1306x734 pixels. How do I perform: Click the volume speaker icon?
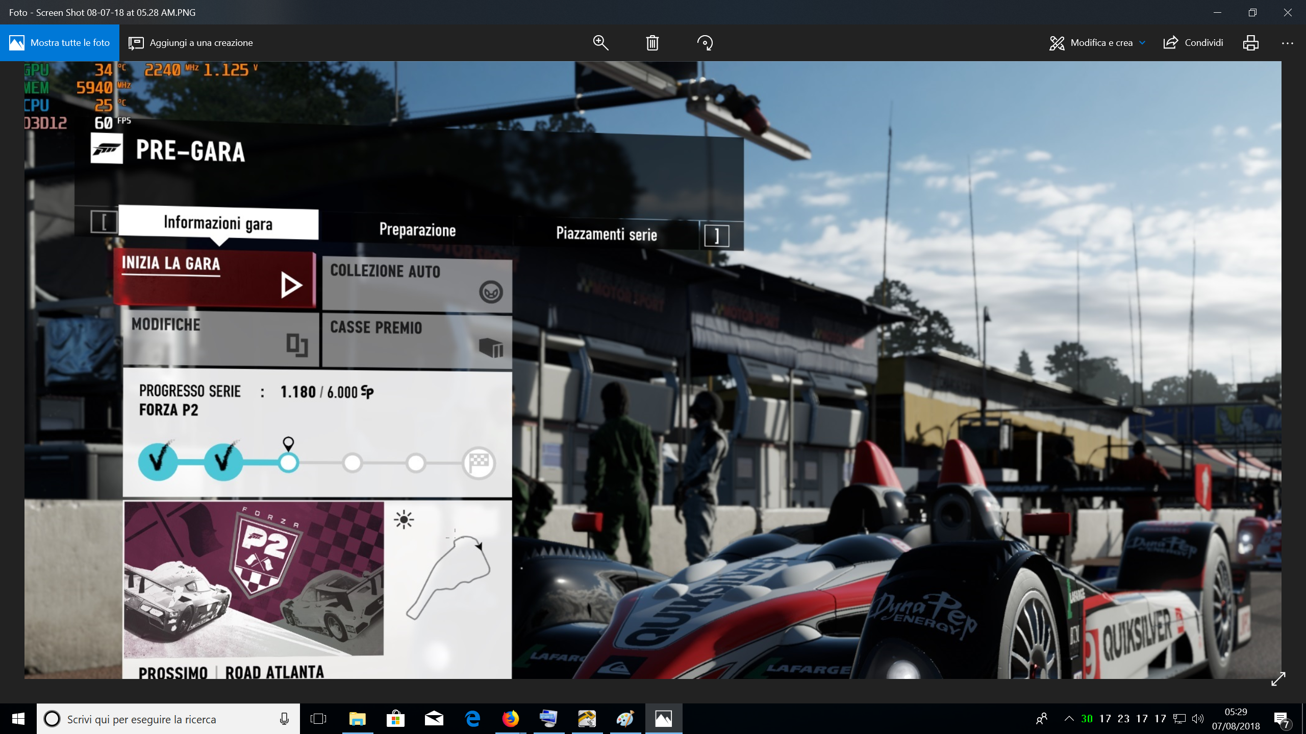coord(1197,719)
